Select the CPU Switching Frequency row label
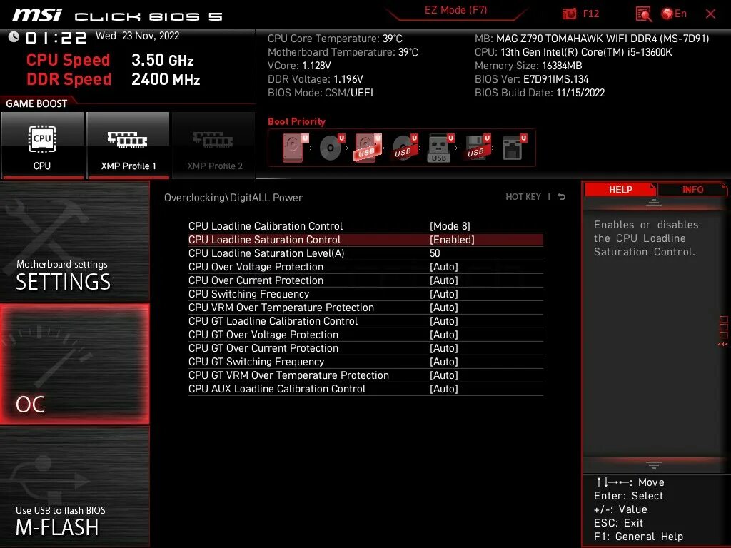The width and height of the screenshot is (731, 548). click(x=248, y=293)
